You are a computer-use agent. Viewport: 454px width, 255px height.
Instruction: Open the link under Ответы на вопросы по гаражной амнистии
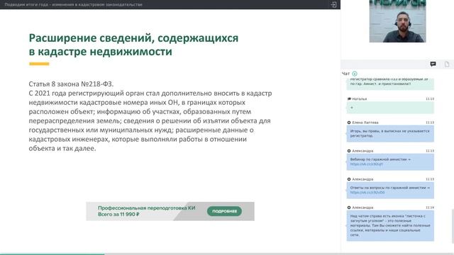click(x=367, y=193)
